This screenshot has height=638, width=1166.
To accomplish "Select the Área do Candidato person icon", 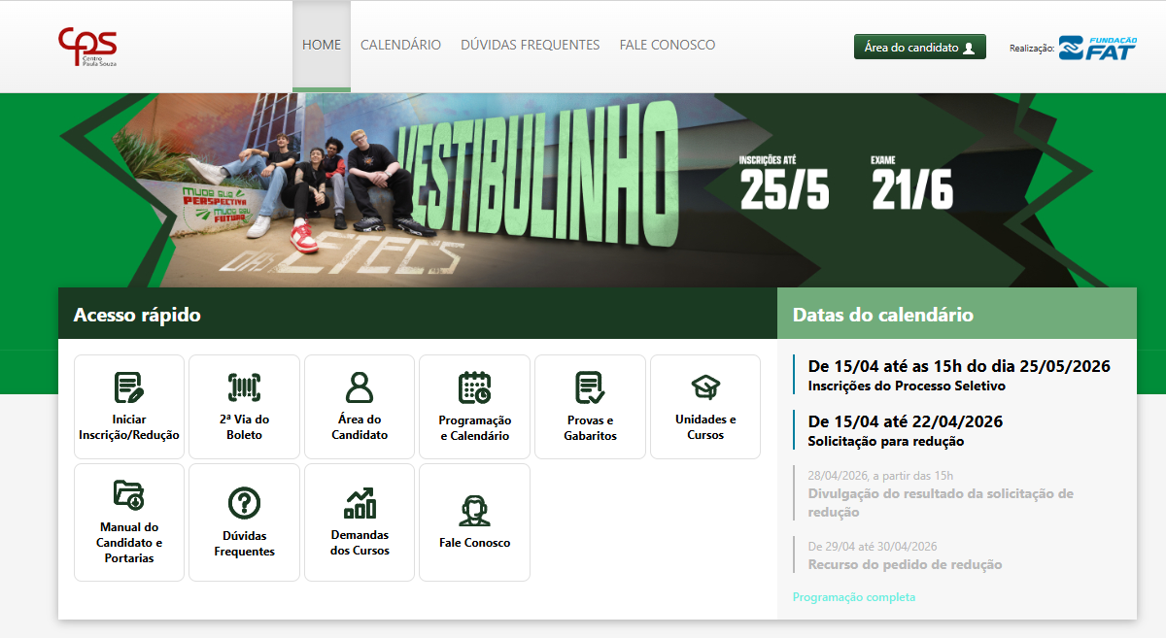I will (x=360, y=387).
